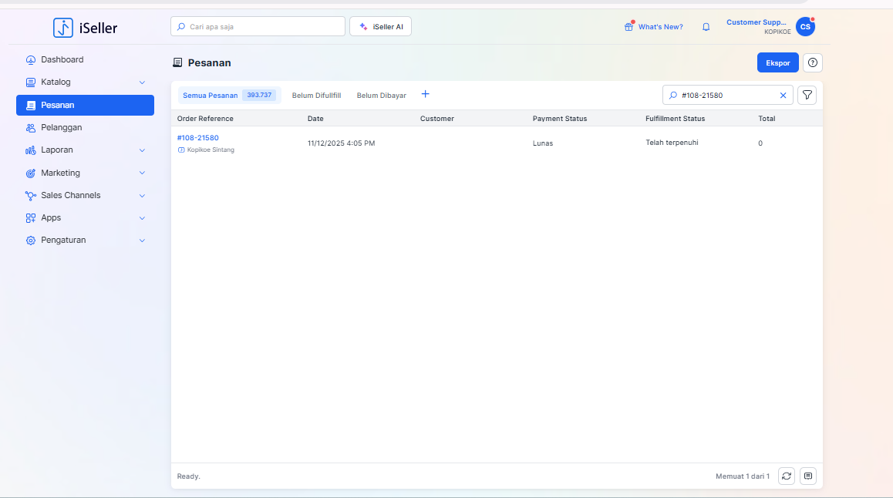The width and height of the screenshot is (893, 498).
Task: Click the iSeller logo
Action: point(86,29)
